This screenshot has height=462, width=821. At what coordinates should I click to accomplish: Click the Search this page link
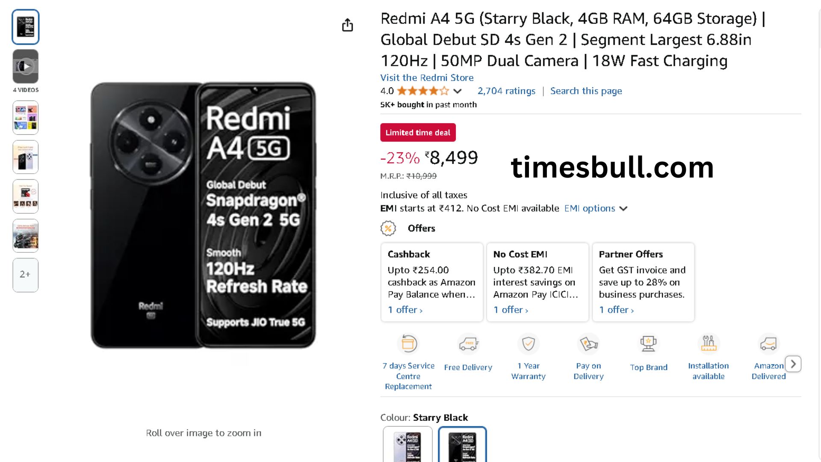[x=586, y=91]
